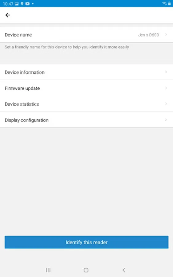This screenshot has height=277, width=173.
Task: Tap the Jen's D600 device name value
Action: (x=148, y=35)
